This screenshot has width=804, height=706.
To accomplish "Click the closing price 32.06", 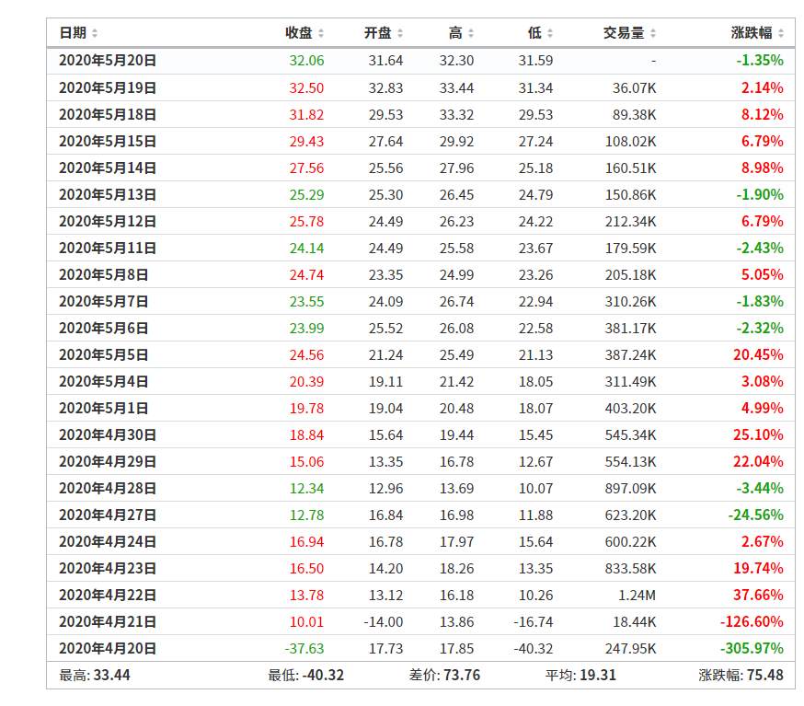I will (x=306, y=61).
